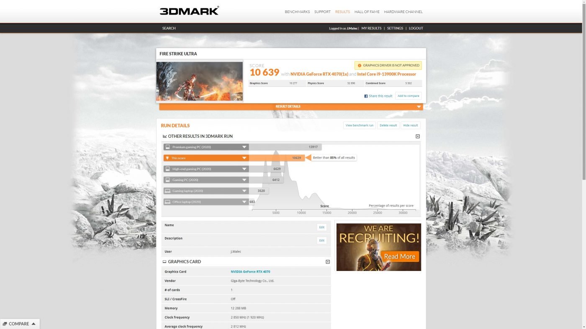
Task: Click Edit button next to Name
Action: [x=321, y=227]
